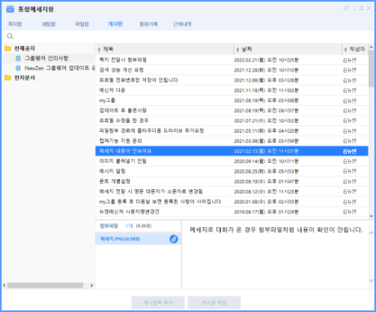This screenshot has width=376, height=312.
Task: Click the 전체공지 folder icon
Action: pos(8,49)
